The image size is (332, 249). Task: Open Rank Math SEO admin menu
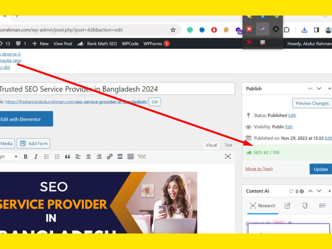tap(97, 43)
